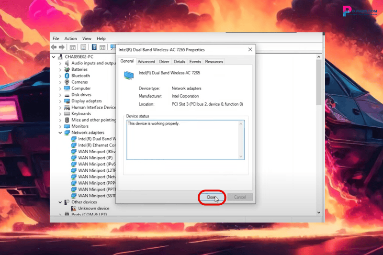The width and height of the screenshot is (383, 255).
Task: Click the Keyboards category icon
Action: coord(67,114)
